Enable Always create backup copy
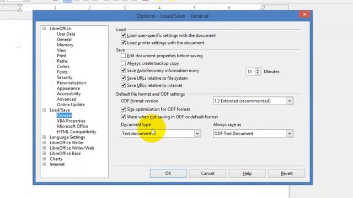Viewport: 353px width, 198px height. pos(123,63)
